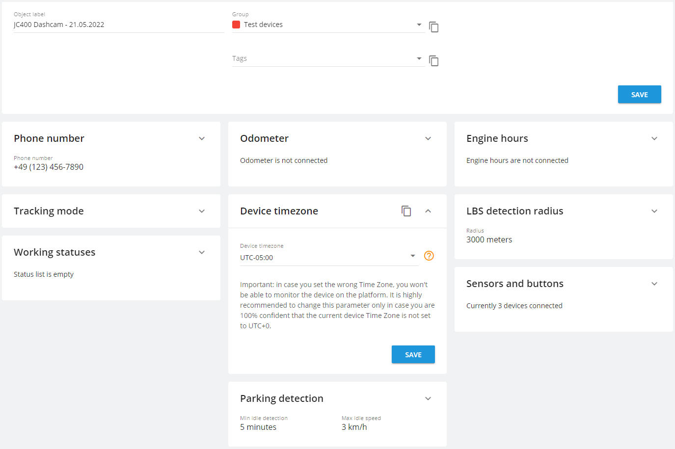675x449 pixels.
Task: Open the Device timezone UTC-05:00 dropdown
Action: coord(329,258)
